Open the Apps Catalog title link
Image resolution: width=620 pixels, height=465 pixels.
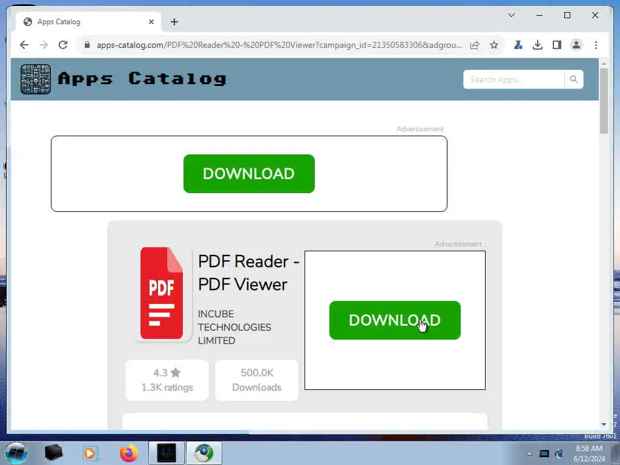click(142, 79)
